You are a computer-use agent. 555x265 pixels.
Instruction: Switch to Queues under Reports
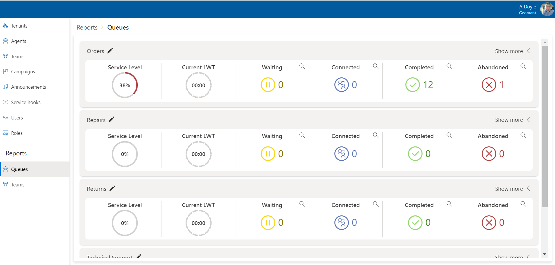click(x=19, y=169)
